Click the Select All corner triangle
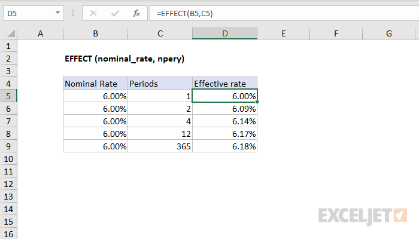This screenshot has width=419, height=239. pos(11,33)
